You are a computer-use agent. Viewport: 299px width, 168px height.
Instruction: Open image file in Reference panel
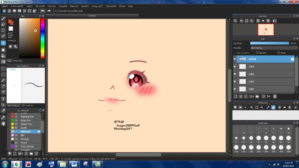coord(240,107)
